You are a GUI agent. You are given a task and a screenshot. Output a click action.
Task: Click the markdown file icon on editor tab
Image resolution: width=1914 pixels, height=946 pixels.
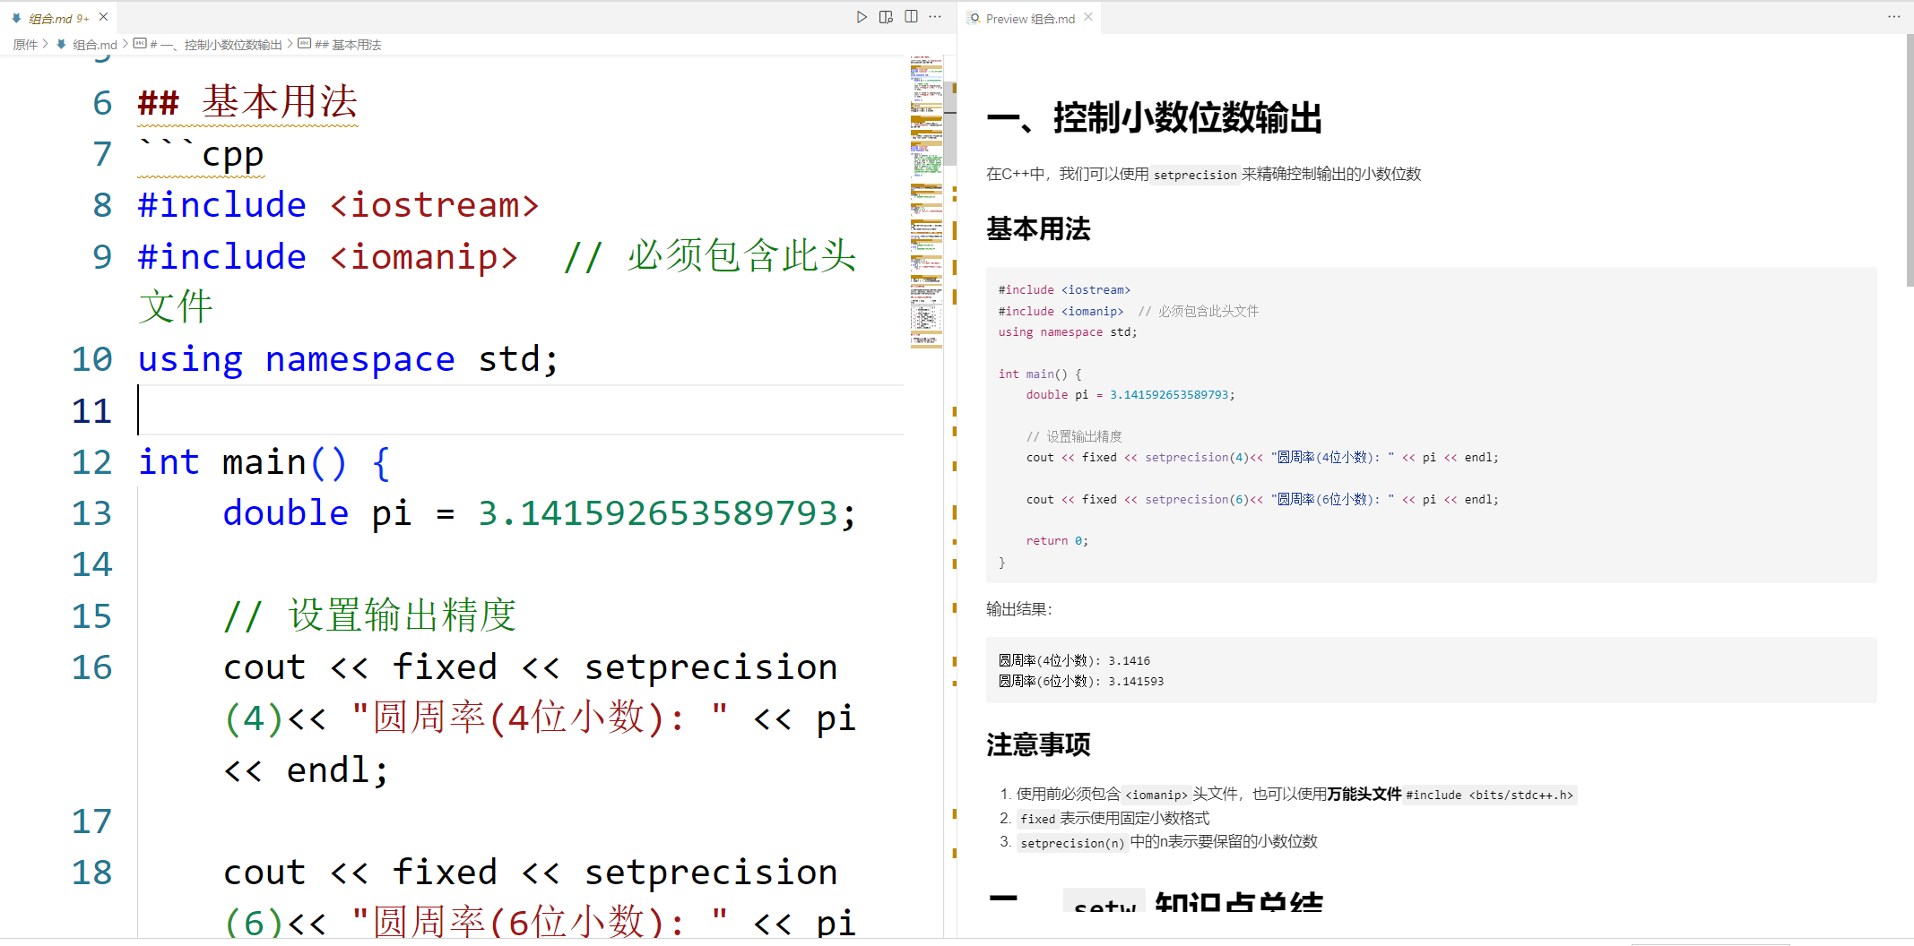16,18
